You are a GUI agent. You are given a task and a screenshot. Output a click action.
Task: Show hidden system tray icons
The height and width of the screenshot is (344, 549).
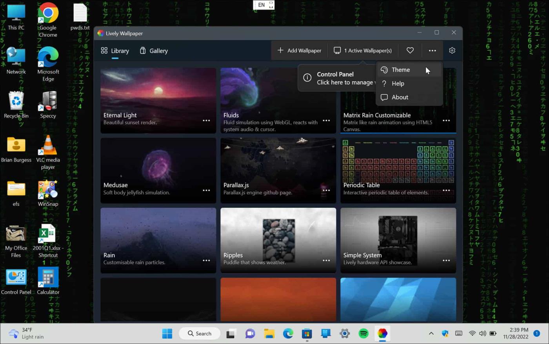[x=431, y=334]
